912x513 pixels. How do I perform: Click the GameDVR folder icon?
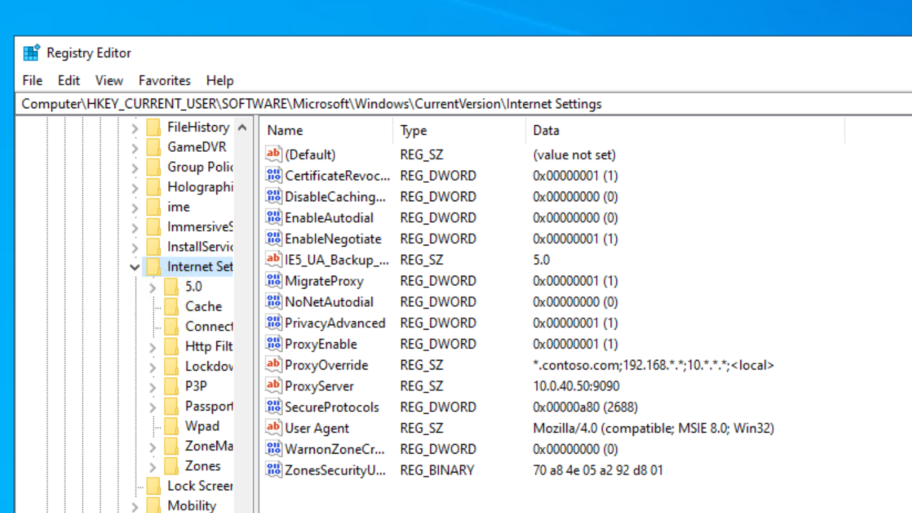pyautogui.click(x=153, y=147)
